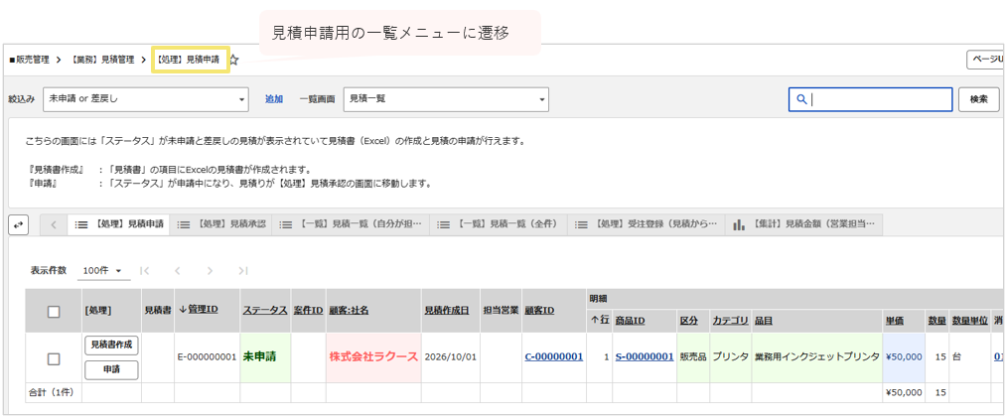Click the 【業務】見積管理 breadcrumb
The image size is (1007, 416).
pyautogui.click(x=101, y=60)
